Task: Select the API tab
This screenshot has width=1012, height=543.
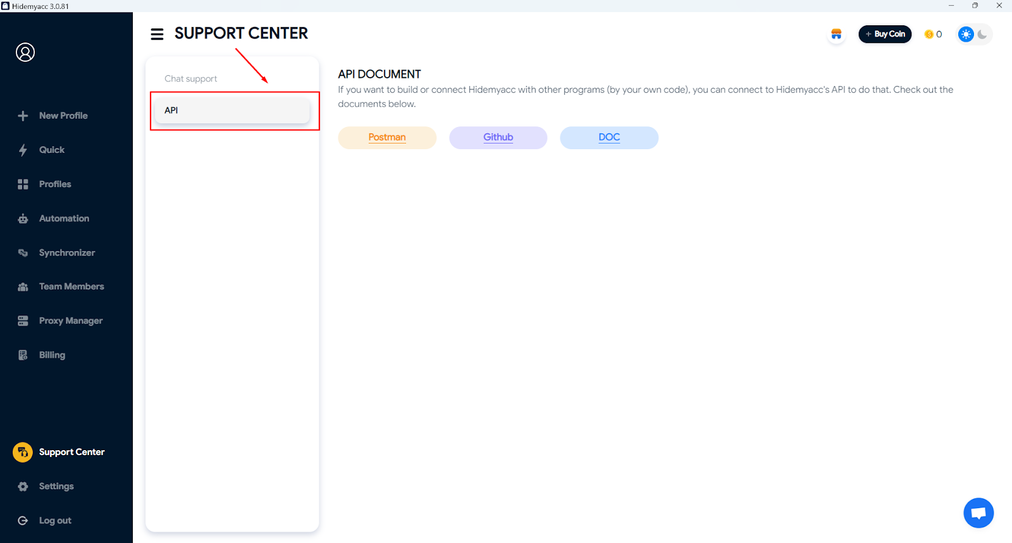Action: click(232, 111)
